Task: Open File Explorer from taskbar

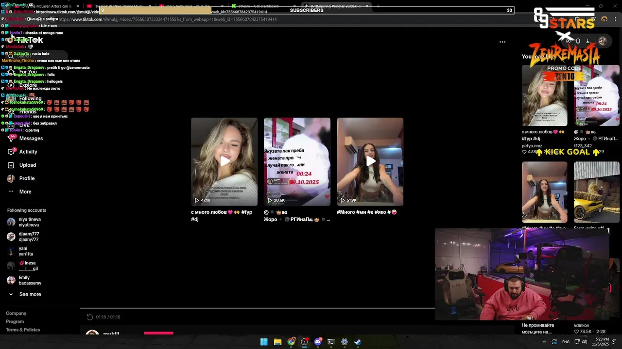Action: coord(277,342)
